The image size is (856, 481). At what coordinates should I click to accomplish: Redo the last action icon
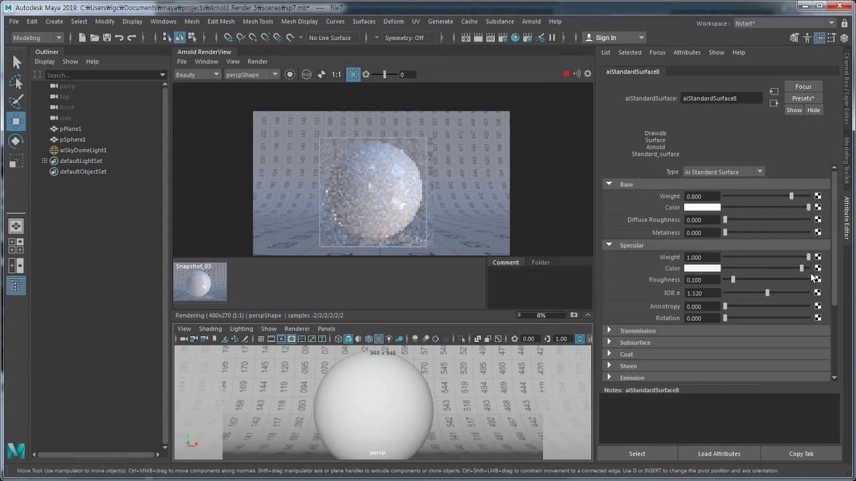tap(132, 37)
